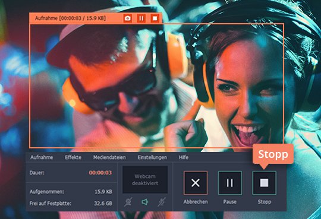
Task: Click the Webcam deaktiviert preview box
Action: tap(145, 180)
